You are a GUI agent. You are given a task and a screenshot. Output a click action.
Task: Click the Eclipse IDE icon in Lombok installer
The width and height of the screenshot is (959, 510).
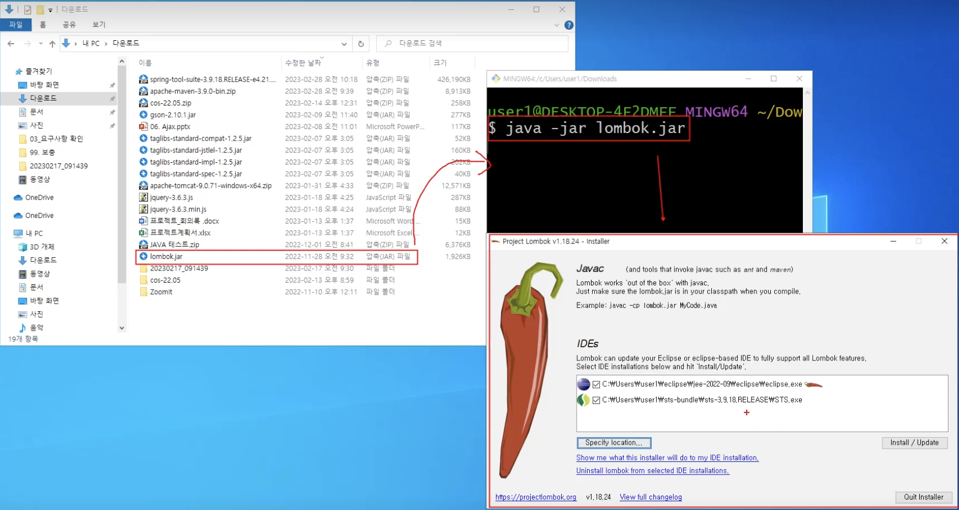tap(583, 384)
